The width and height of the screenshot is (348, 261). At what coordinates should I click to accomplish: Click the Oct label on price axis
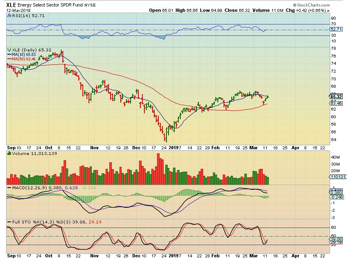[x=49, y=148]
